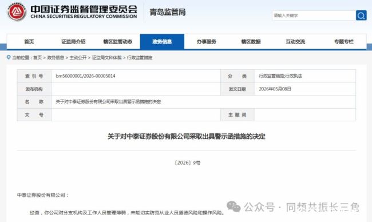Click the paragraph beginning 经查，你公司

tap(127, 213)
